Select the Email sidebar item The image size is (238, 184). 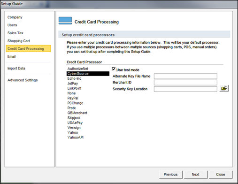(x=11, y=56)
